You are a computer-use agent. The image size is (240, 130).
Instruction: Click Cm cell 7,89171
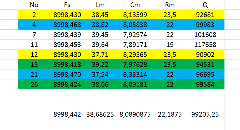tap(135, 45)
